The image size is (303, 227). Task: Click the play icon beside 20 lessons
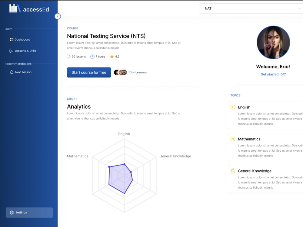point(68,57)
